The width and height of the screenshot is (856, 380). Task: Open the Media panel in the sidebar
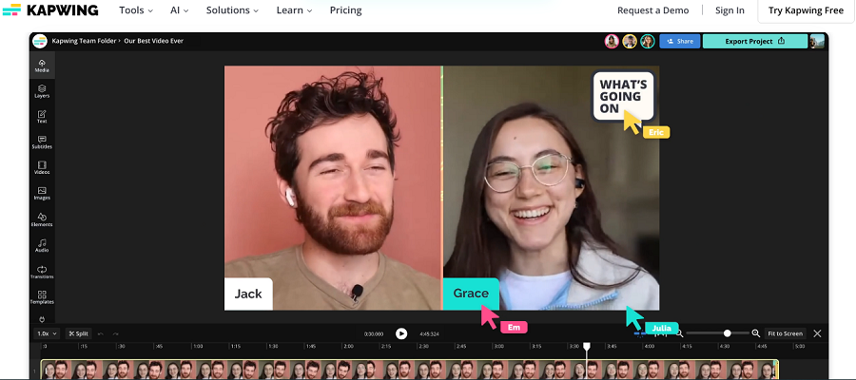pyautogui.click(x=42, y=66)
